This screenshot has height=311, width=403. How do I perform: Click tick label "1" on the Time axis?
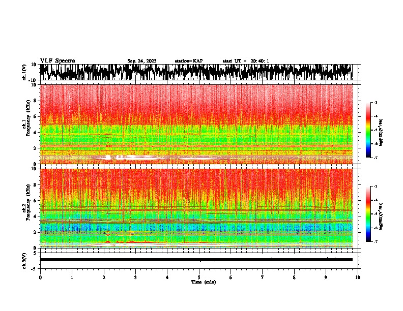pos(72,277)
